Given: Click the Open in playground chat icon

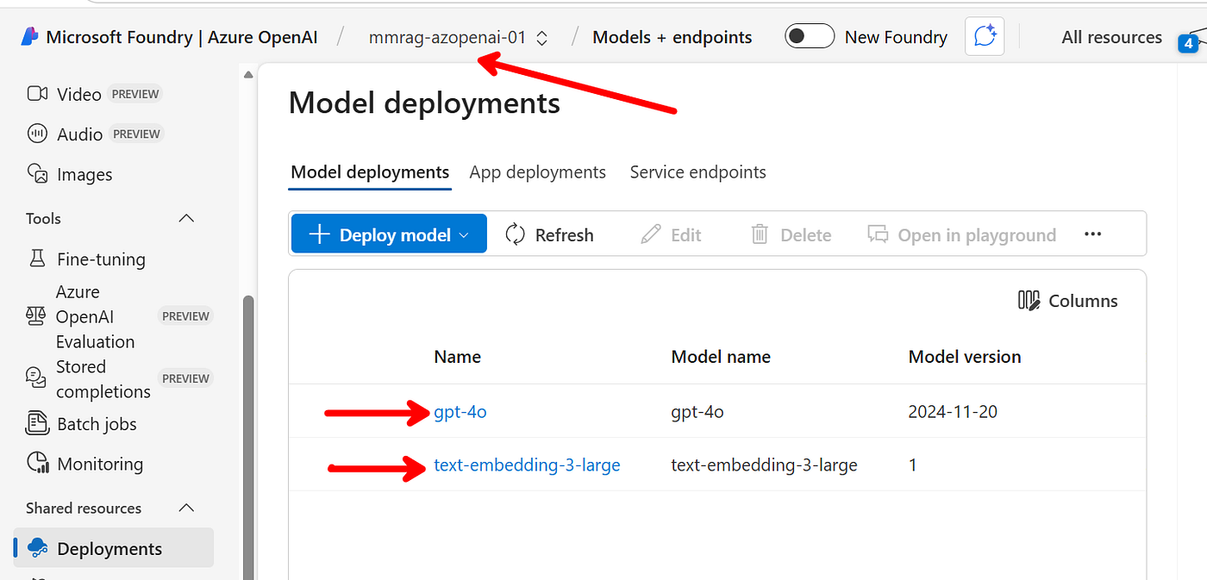Looking at the screenshot, I should tap(878, 234).
